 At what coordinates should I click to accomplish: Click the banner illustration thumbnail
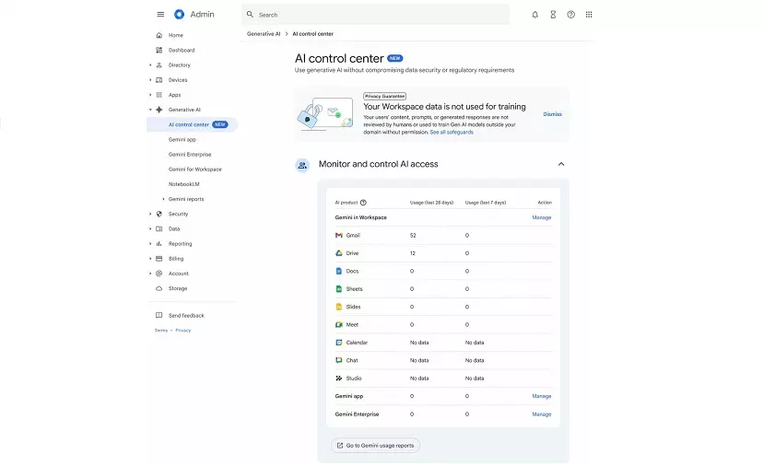pos(325,114)
